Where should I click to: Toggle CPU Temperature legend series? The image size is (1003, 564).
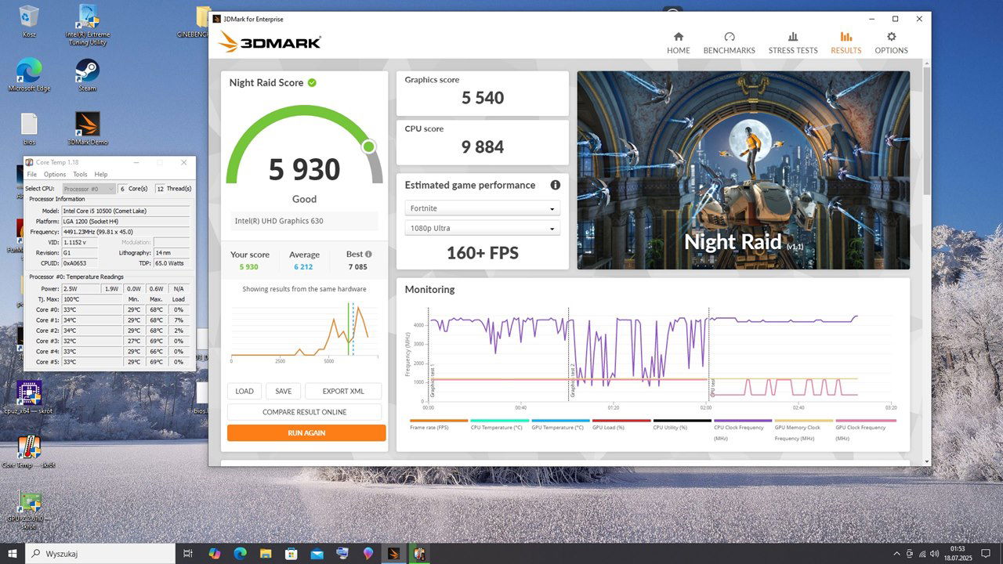[499, 424]
